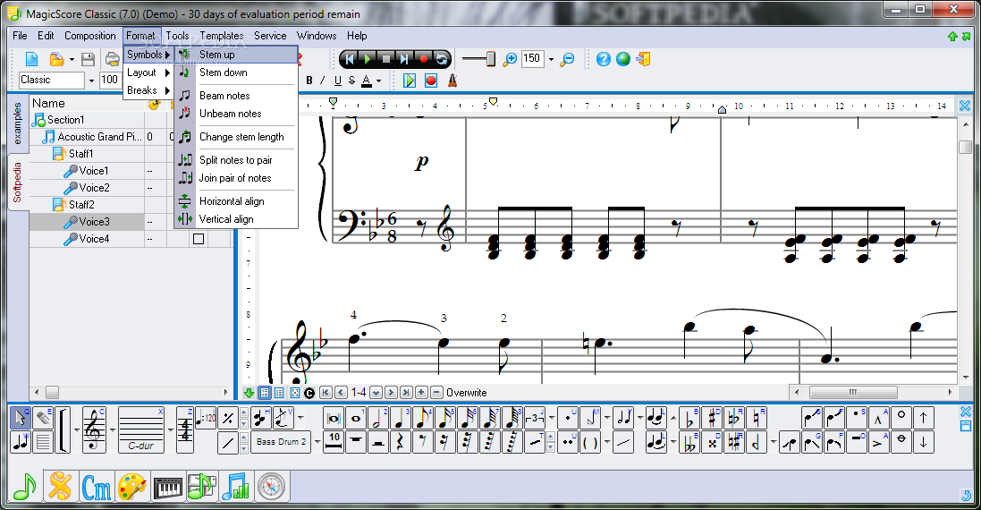The width and height of the screenshot is (981, 510).
Task: Open the Templates menu
Action: pos(222,36)
